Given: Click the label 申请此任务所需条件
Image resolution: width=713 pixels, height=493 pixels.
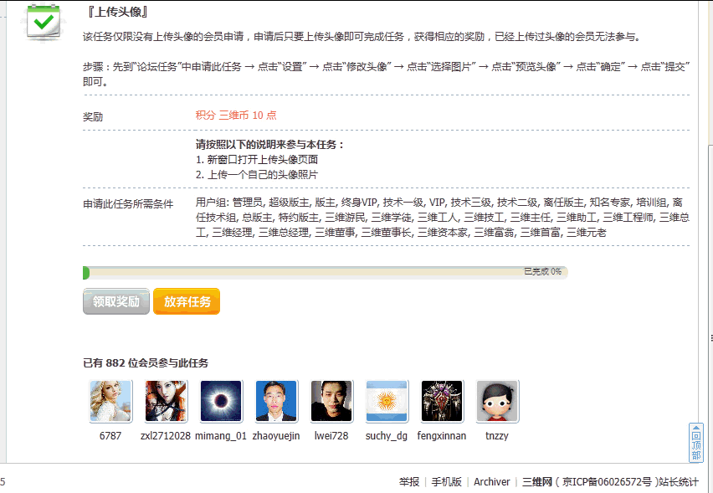Looking at the screenshot, I should (128, 203).
